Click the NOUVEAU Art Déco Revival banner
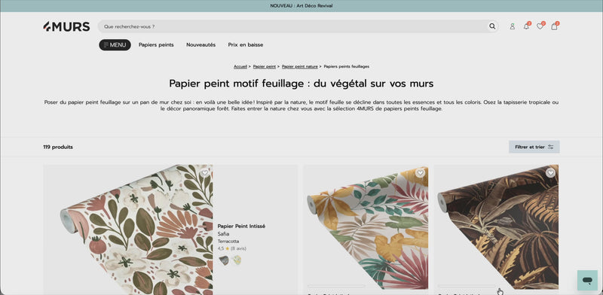This screenshot has height=295, width=603. click(x=301, y=6)
